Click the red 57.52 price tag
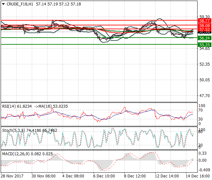 point(204,29)
